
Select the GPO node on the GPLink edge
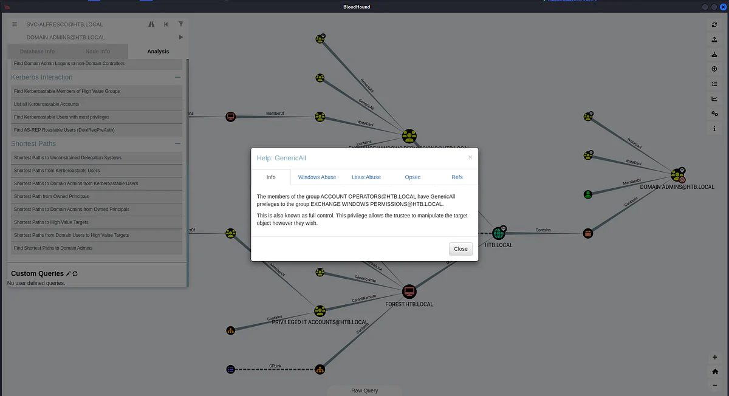pos(230,369)
